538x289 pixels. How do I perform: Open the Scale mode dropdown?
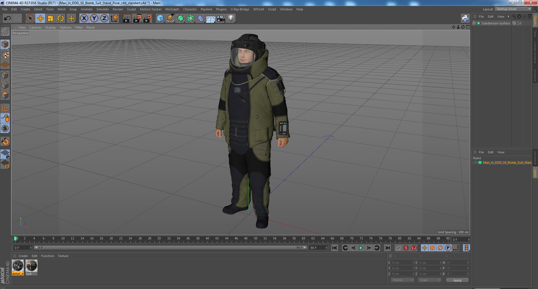[429, 280]
